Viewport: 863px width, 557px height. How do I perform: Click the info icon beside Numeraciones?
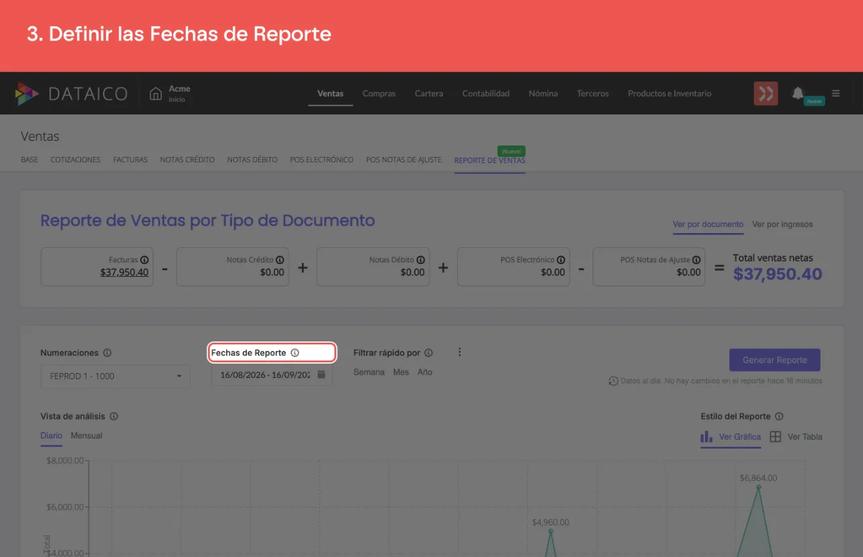coord(107,353)
